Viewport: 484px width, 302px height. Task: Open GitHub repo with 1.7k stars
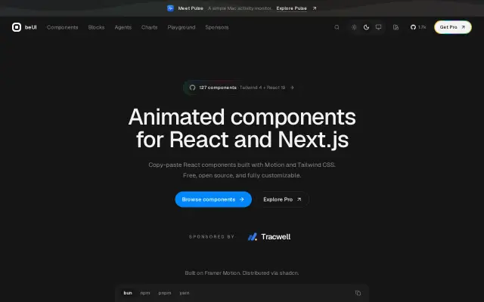click(418, 27)
